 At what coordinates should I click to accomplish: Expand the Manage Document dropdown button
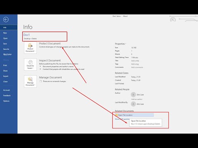click(31, 81)
